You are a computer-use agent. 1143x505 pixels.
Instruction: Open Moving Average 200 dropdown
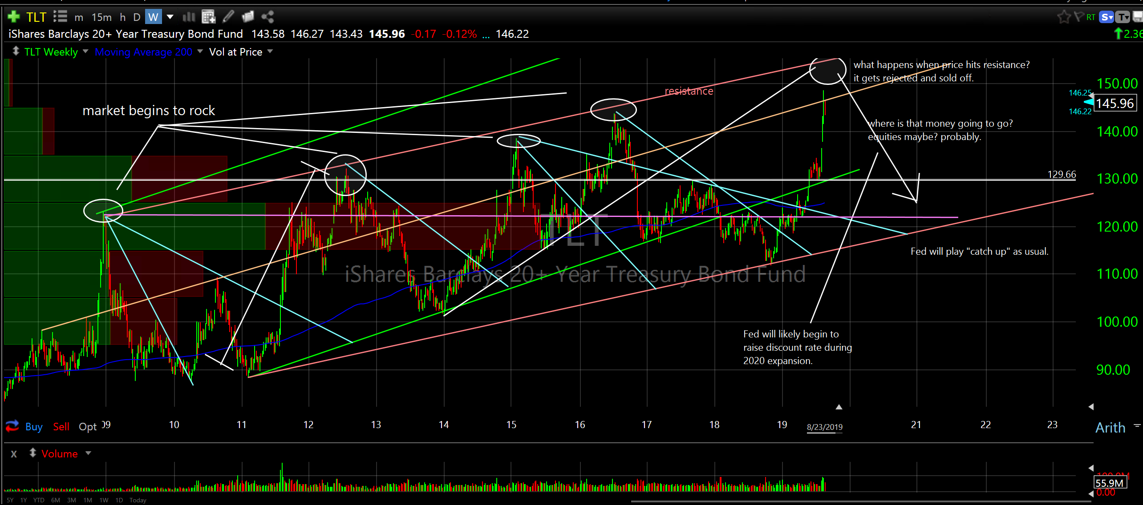tap(200, 52)
